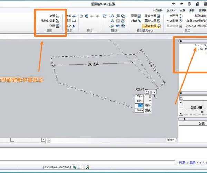Viewport: 207px width, 173px height.
Task: Click the black 以图层 color swatch
Action: [x=200, y=108]
